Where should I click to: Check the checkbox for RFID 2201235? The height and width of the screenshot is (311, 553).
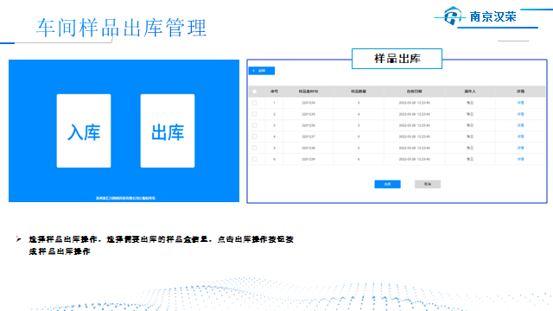(254, 114)
